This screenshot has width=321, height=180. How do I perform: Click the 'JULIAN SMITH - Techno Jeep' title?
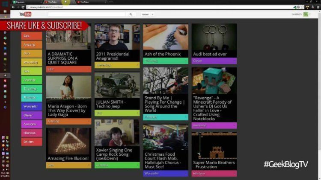111,104
